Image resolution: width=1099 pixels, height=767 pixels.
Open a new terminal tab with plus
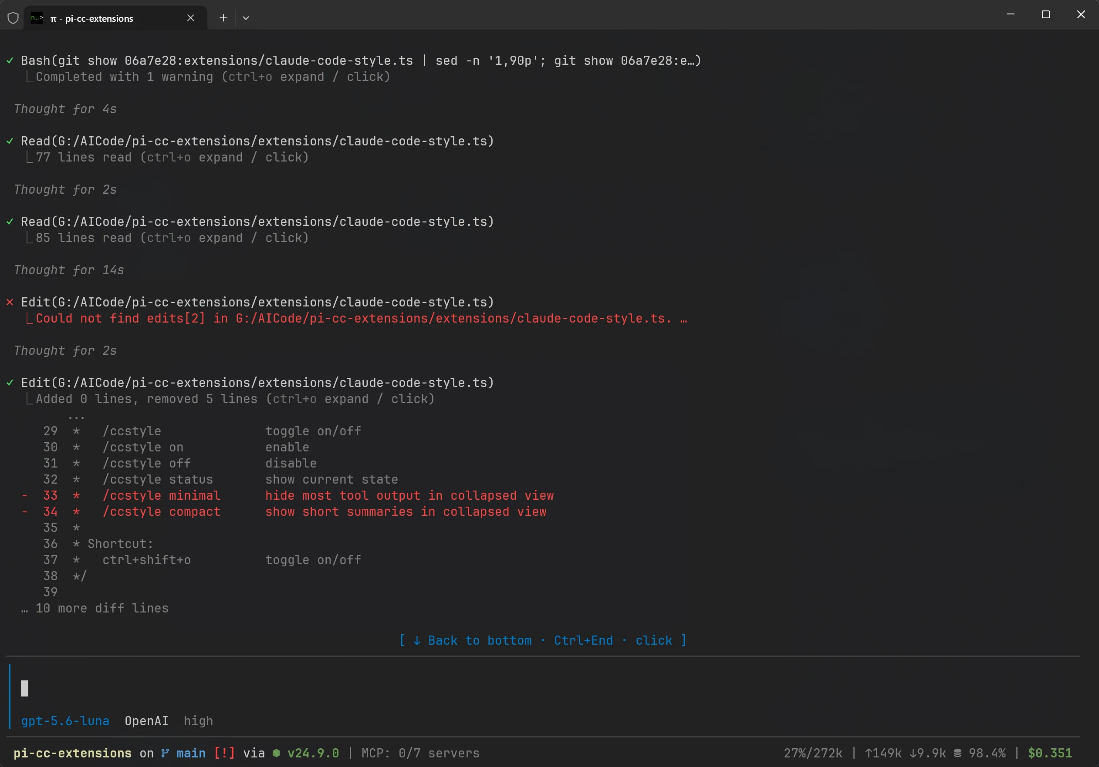click(223, 18)
